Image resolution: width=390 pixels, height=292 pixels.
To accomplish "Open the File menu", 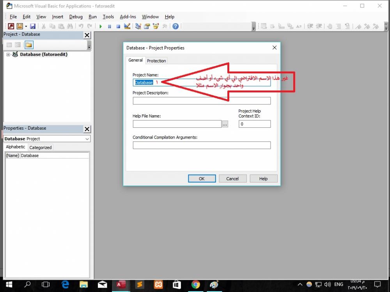I will tap(13, 17).
